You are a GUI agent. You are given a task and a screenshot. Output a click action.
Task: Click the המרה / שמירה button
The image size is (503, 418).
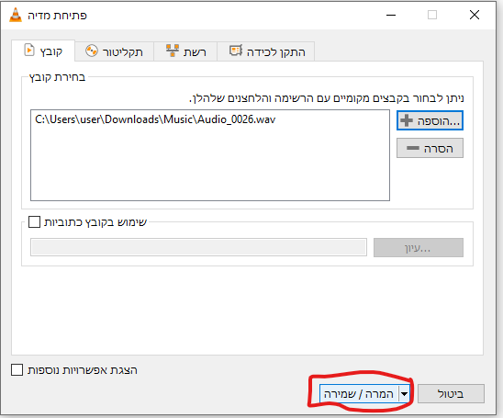[x=359, y=393]
